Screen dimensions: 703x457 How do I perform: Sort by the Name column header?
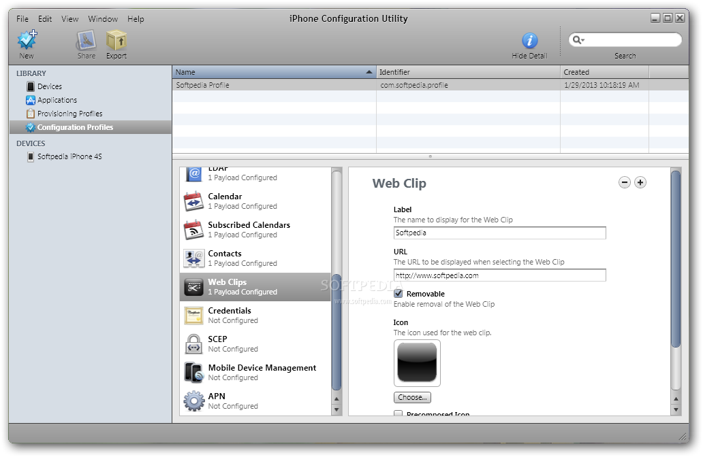tap(274, 72)
